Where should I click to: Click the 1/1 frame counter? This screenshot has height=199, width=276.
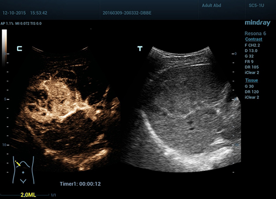[53, 195]
